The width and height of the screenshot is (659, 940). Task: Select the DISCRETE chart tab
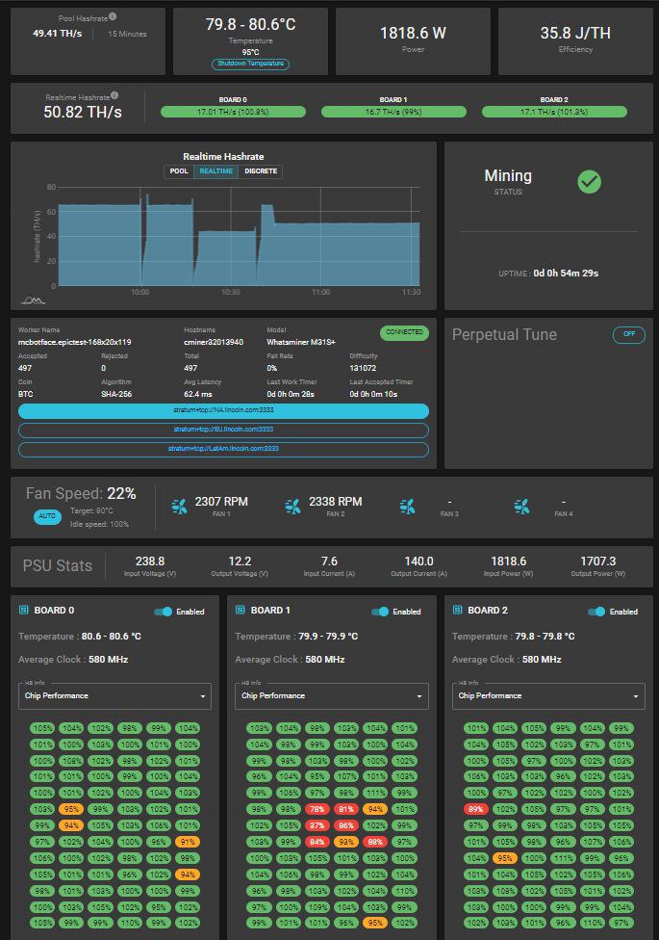click(261, 171)
